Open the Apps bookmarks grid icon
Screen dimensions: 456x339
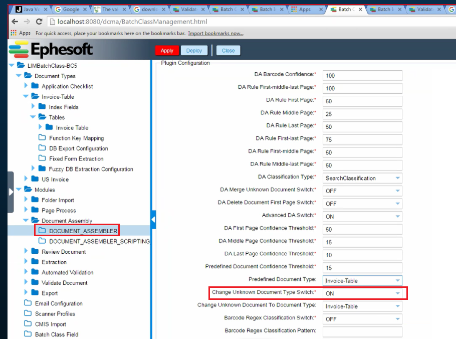pos(14,33)
